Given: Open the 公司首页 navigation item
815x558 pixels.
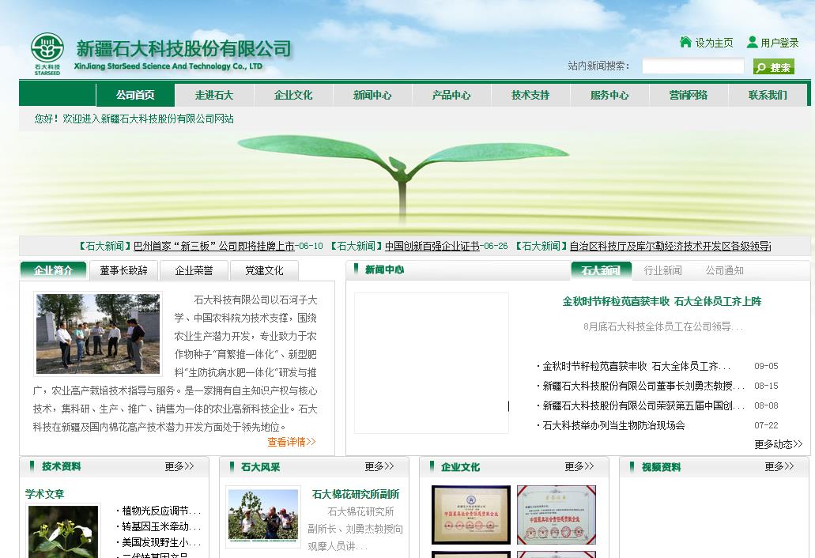Looking at the screenshot, I should 135,95.
